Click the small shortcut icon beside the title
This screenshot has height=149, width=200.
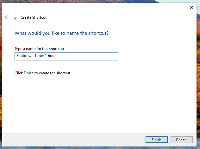[15, 18]
